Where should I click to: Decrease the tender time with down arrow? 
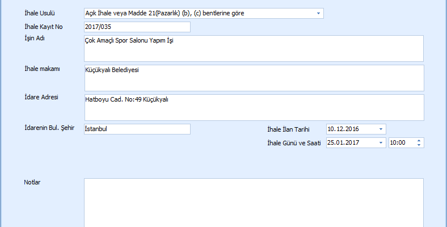tap(419, 145)
